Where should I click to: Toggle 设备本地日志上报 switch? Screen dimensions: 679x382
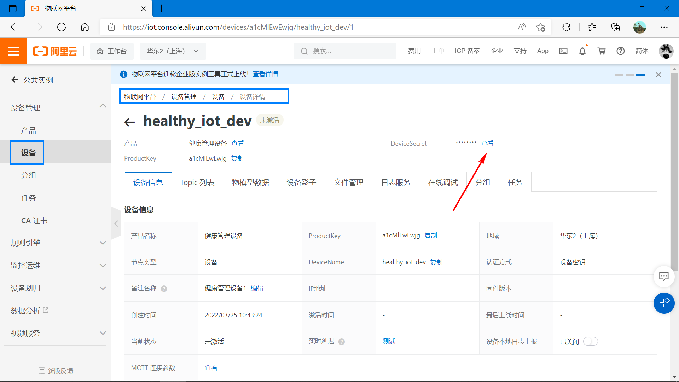[590, 342]
